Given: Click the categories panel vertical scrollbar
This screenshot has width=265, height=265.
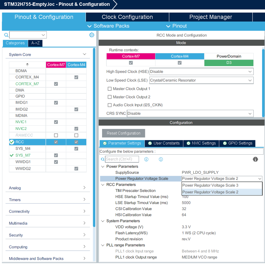Looking at the screenshot, I should [94, 137].
